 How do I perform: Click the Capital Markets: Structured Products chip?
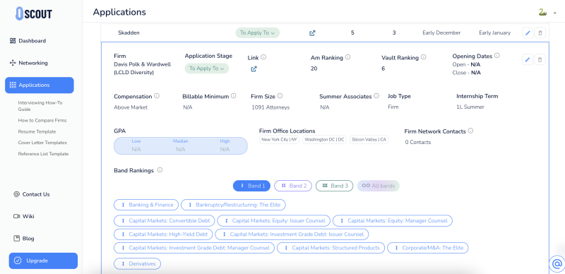[x=331, y=248]
